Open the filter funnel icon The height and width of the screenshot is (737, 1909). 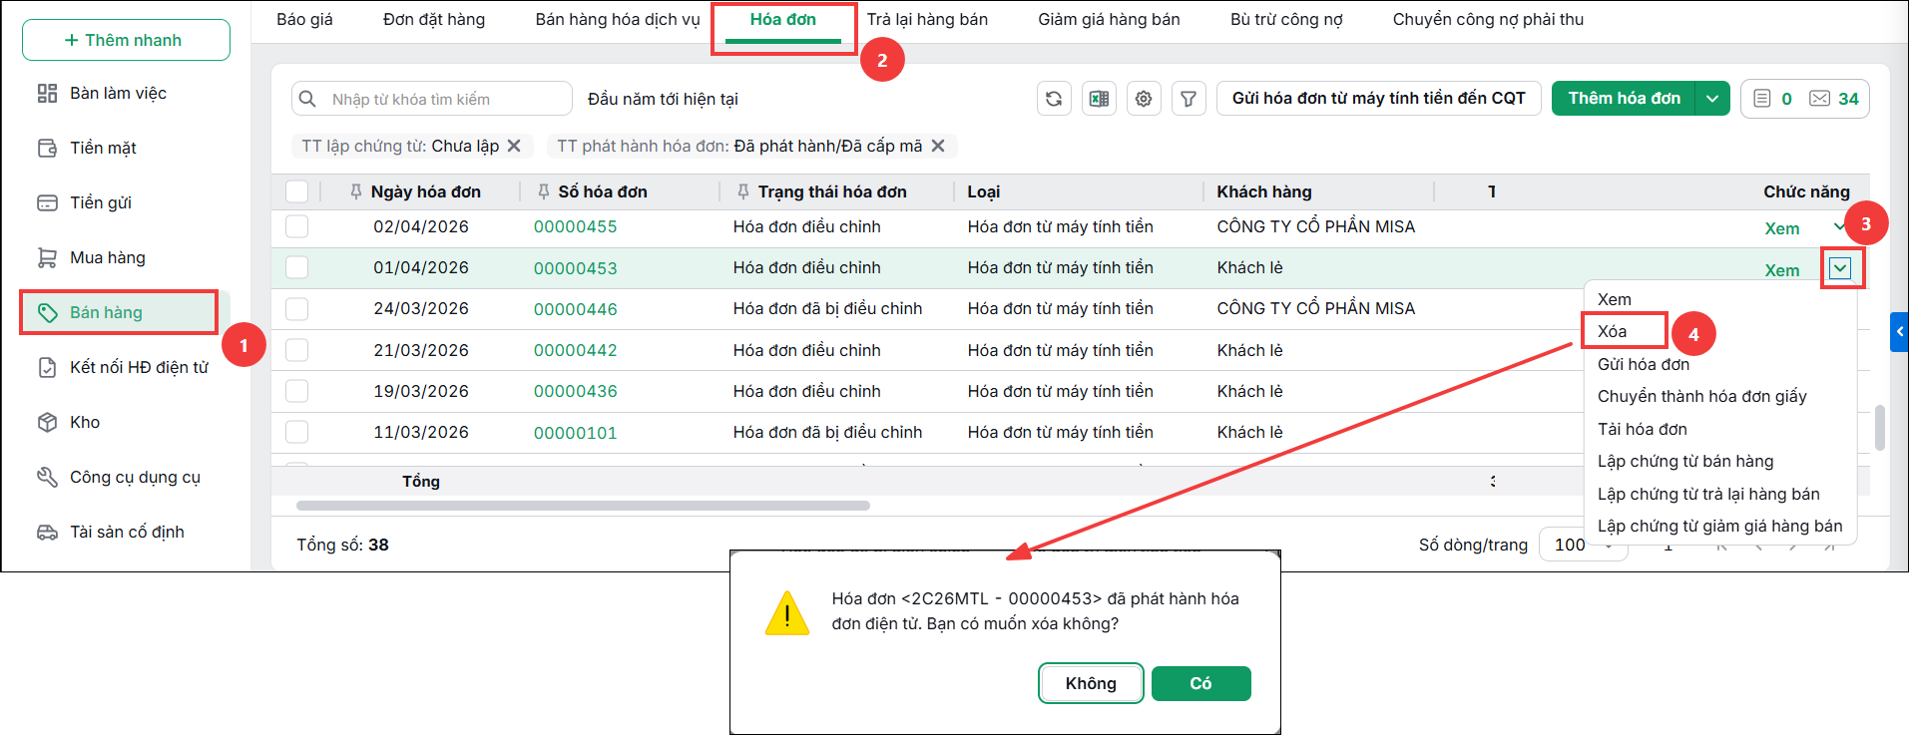coord(1189,99)
